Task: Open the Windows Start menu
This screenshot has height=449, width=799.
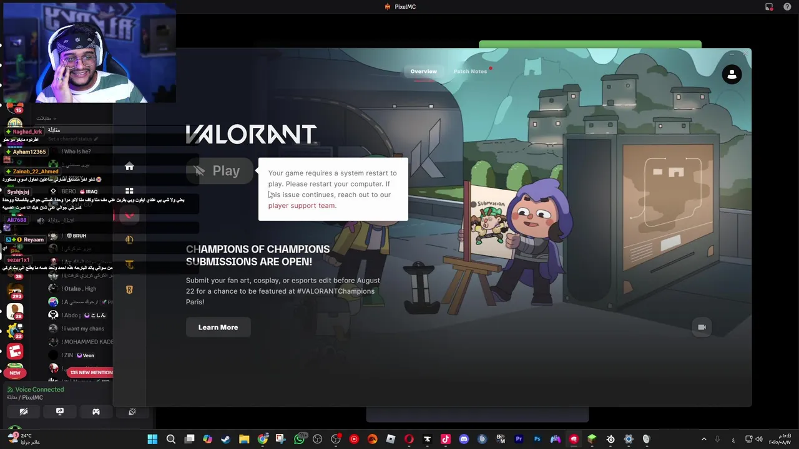Action: point(152,439)
